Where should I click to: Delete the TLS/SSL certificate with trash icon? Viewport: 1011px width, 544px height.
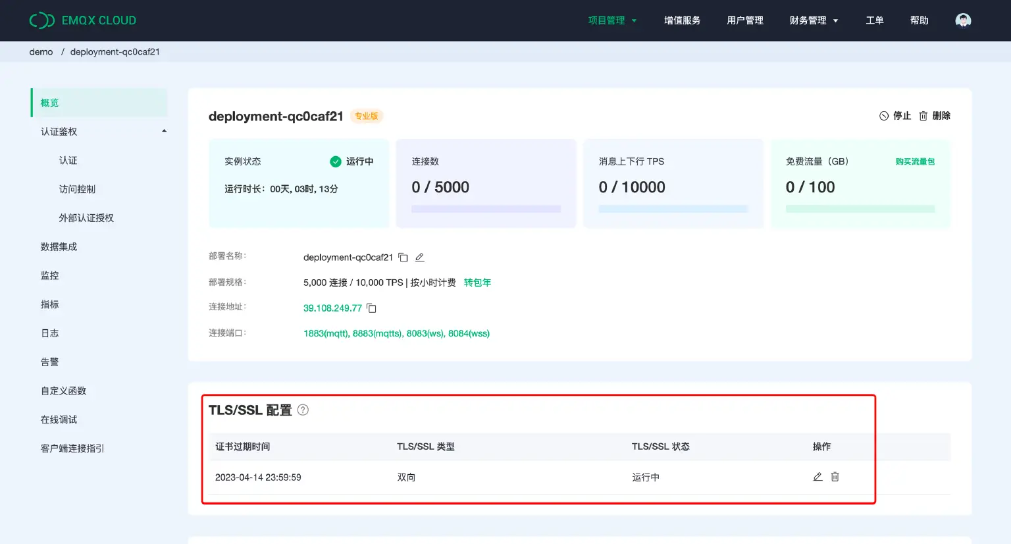tap(835, 476)
